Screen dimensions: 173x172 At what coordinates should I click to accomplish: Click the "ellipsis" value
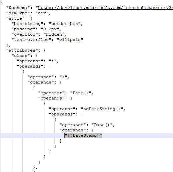point(70,40)
